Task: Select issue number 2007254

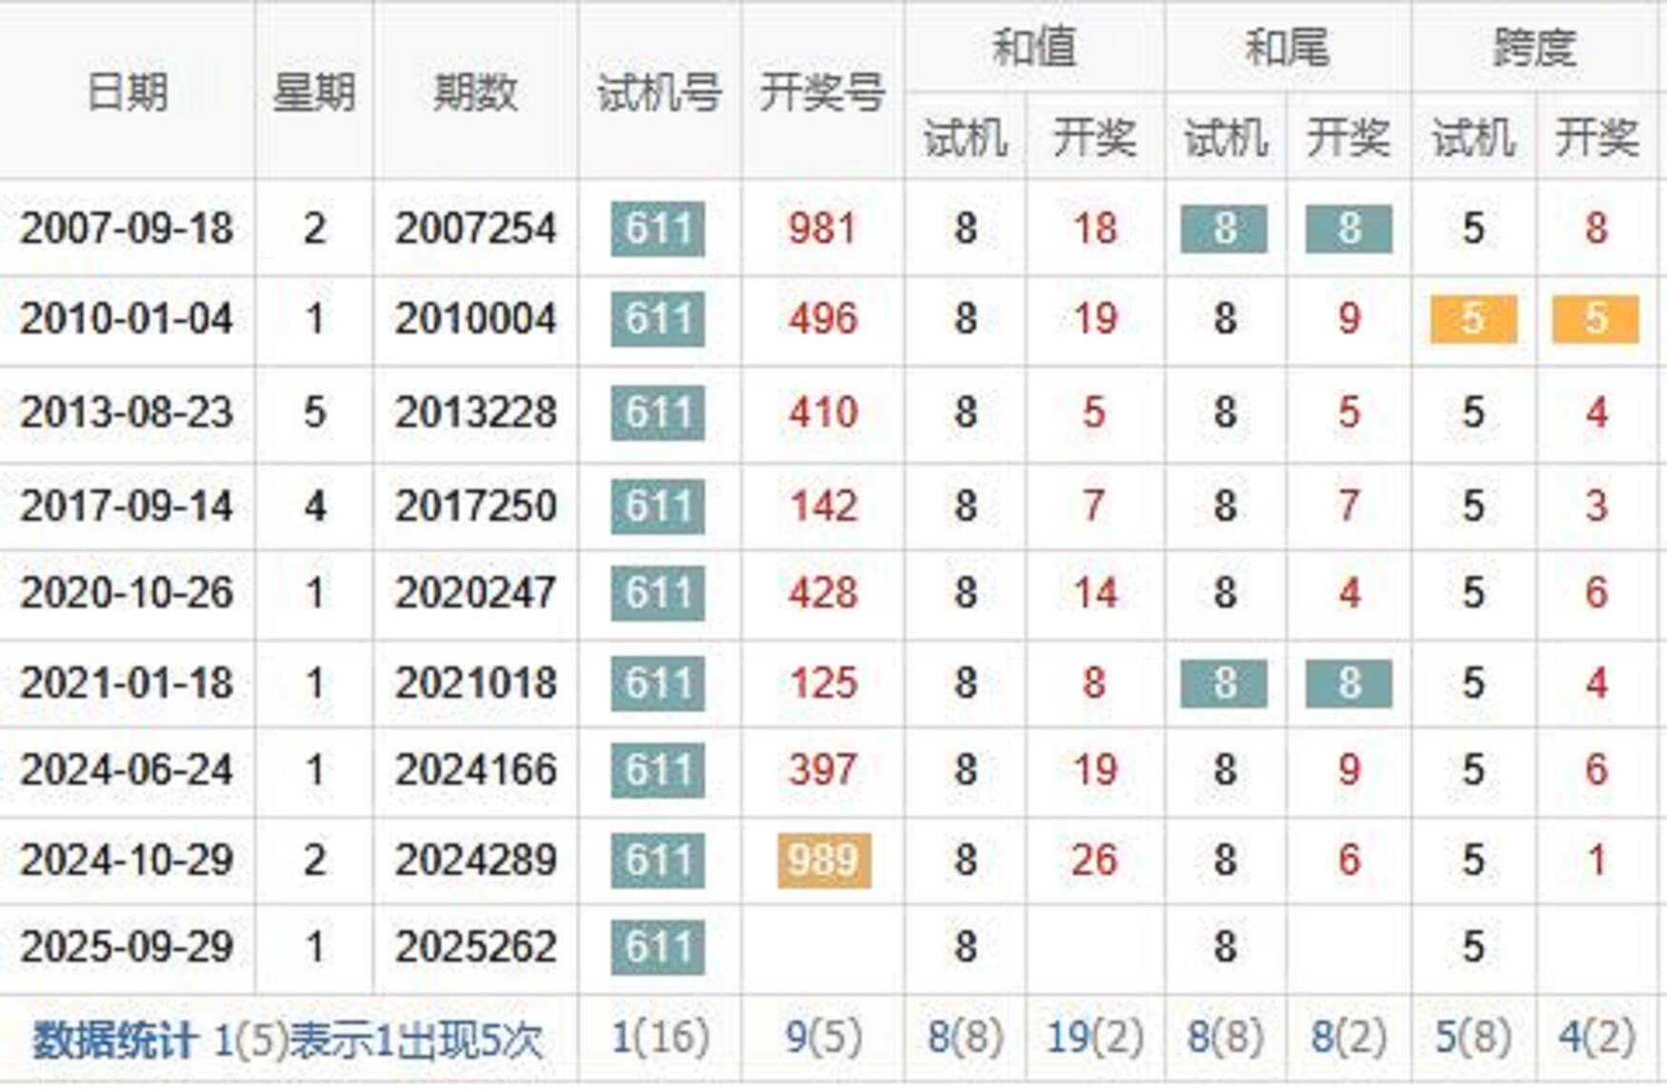Action: 475,228
